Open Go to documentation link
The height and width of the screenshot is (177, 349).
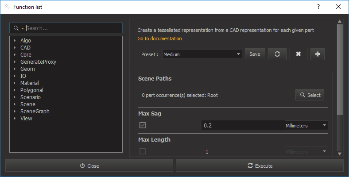tap(159, 38)
